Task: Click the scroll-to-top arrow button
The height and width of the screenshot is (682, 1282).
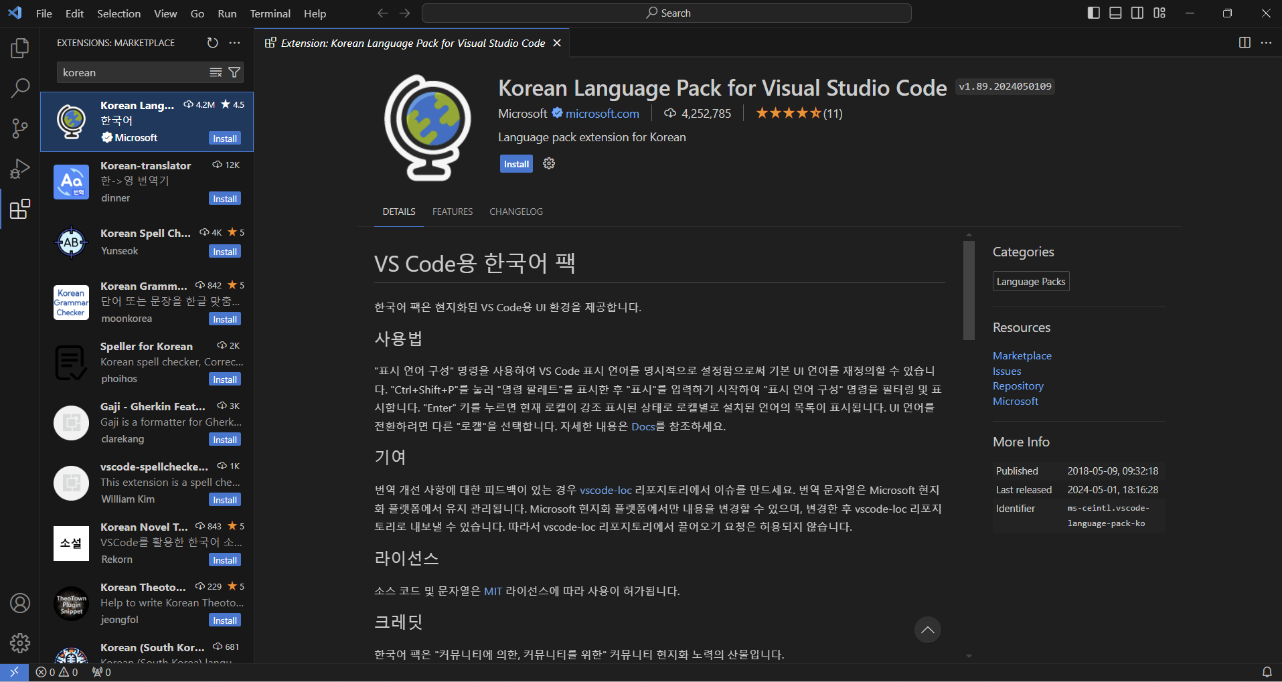Action: [927, 630]
